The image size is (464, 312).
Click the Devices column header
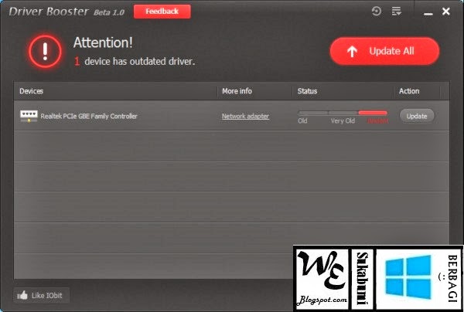tap(32, 91)
